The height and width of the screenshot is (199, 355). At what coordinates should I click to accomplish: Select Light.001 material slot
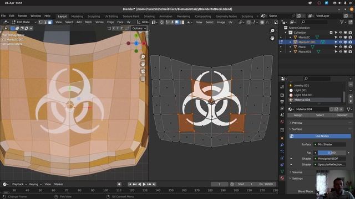[316, 90]
